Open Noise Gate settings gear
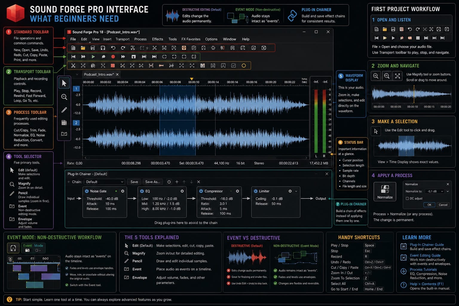Viewport: 459px width, 306px height. pyautogui.click(x=123, y=191)
